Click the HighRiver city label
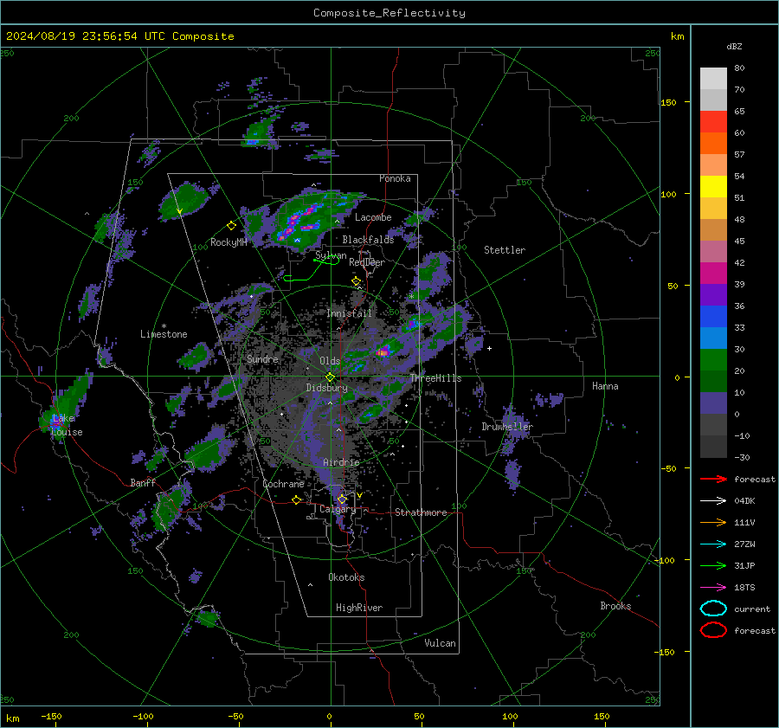 point(359,608)
